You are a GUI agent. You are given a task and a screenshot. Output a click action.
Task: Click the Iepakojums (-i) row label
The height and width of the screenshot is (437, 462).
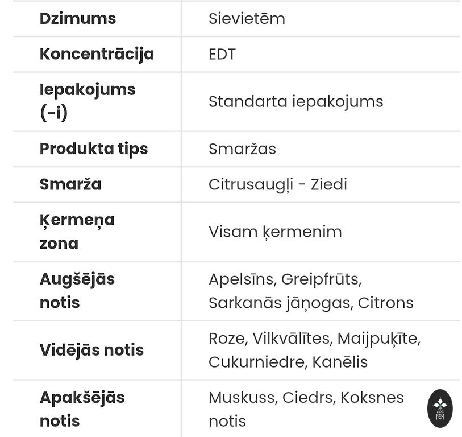tap(88, 101)
